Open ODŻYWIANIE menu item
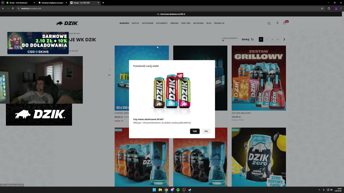 (148, 23)
